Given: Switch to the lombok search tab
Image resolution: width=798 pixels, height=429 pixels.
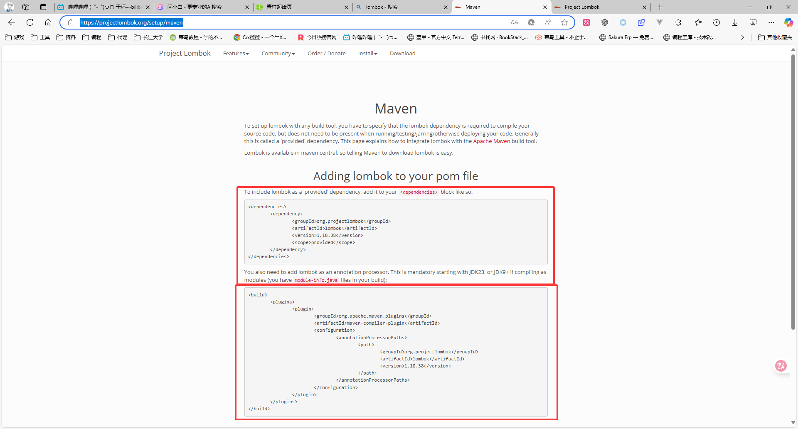Looking at the screenshot, I should point(399,7).
